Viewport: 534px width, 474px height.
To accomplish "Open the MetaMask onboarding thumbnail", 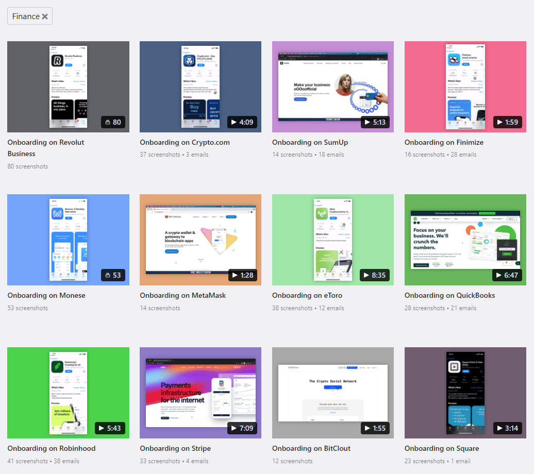I will tap(200, 240).
